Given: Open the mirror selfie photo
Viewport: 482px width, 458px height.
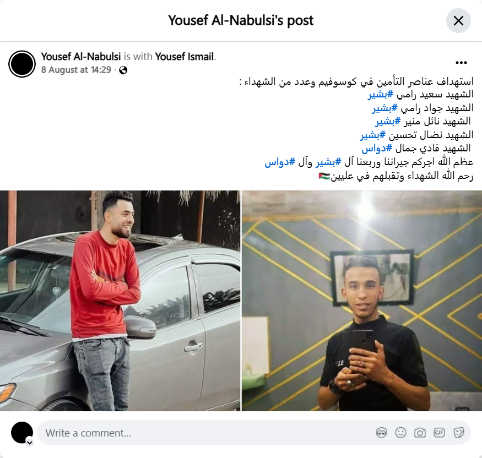Looking at the screenshot, I should point(362,301).
